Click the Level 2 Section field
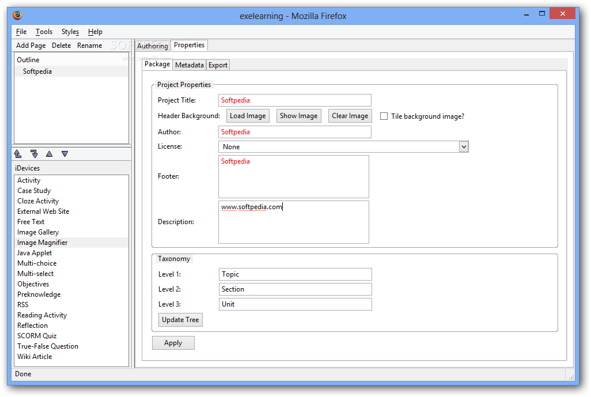This screenshot has height=397, width=591. click(x=295, y=289)
